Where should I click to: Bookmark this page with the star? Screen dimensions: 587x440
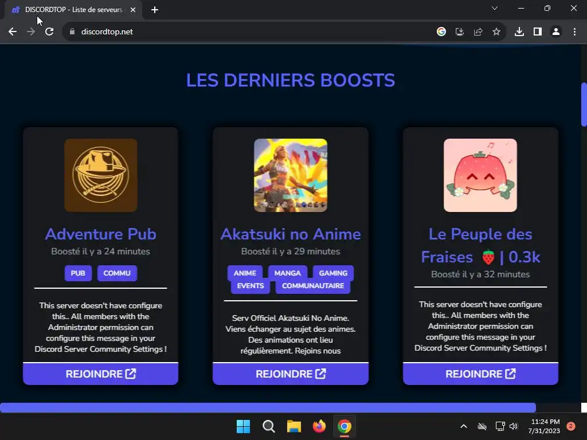click(496, 32)
